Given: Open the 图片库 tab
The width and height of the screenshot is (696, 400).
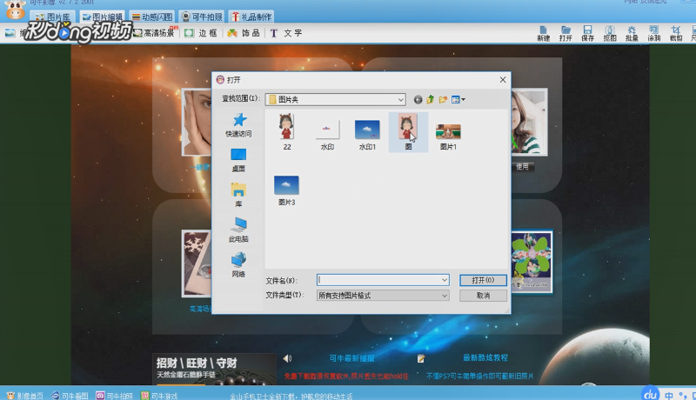Looking at the screenshot, I should pos(53,17).
